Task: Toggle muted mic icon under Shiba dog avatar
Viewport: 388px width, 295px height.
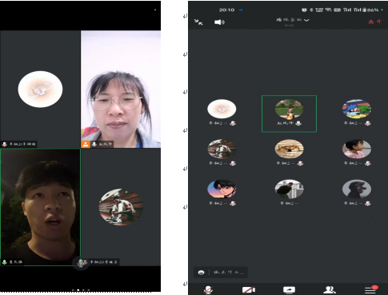Action: 301,163
